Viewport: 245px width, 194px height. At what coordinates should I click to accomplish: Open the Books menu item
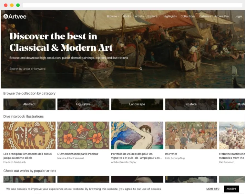pos(127,16)
